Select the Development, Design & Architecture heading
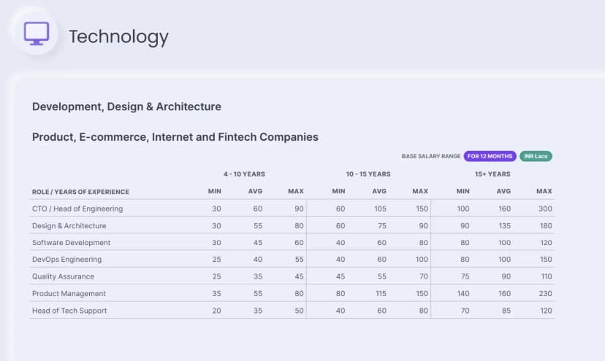Screen dimensions: 605x361 click(x=126, y=106)
